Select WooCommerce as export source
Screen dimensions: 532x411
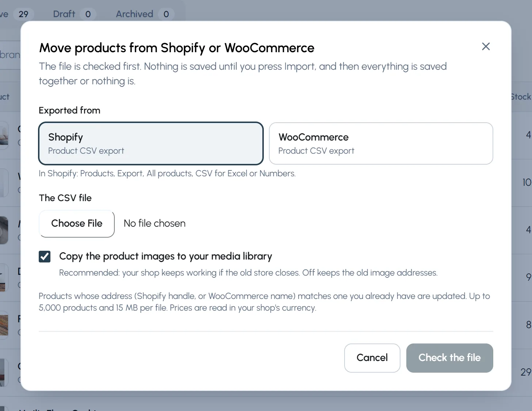tap(381, 143)
